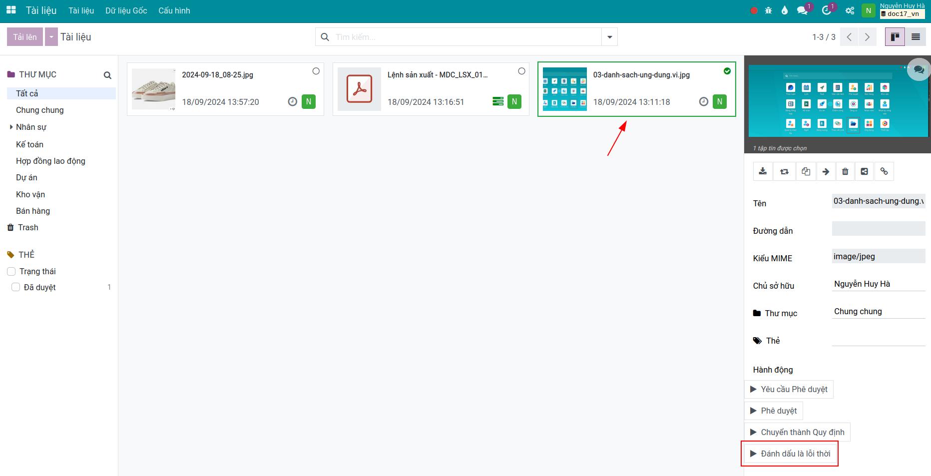Open the sneaker image thumbnail
Image resolution: width=931 pixels, height=476 pixels.
[x=154, y=89]
